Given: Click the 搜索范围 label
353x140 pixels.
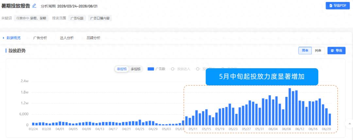Looking at the screenshot, I should [59, 18].
